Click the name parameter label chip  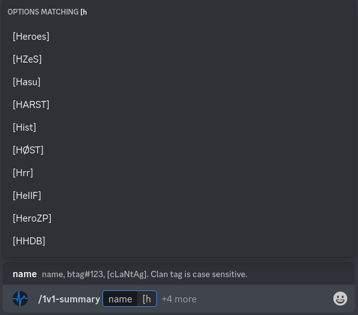pyautogui.click(x=120, y=299)
